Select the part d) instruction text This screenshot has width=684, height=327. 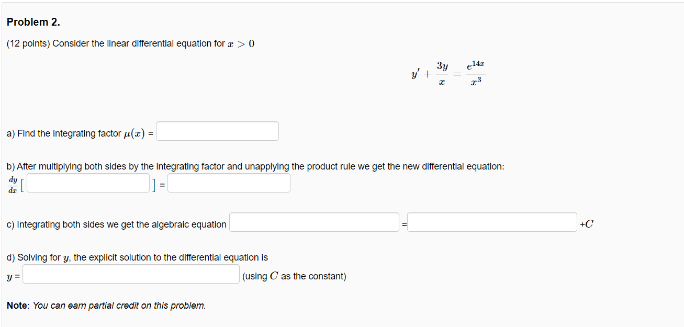pyautogui.click(x=137, y=257)
